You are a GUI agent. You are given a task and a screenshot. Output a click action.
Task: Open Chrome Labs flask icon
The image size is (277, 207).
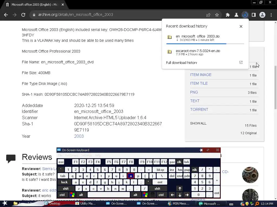(x=236, y=15)
